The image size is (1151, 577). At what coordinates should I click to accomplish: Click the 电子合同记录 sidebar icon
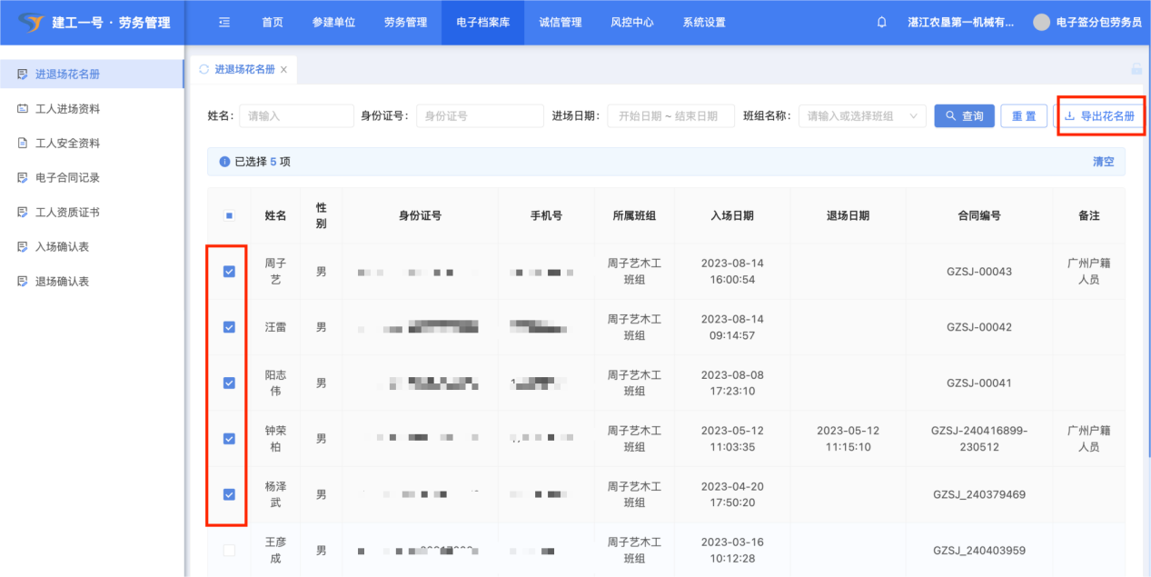pyautogui.click(x=23, y=178)
